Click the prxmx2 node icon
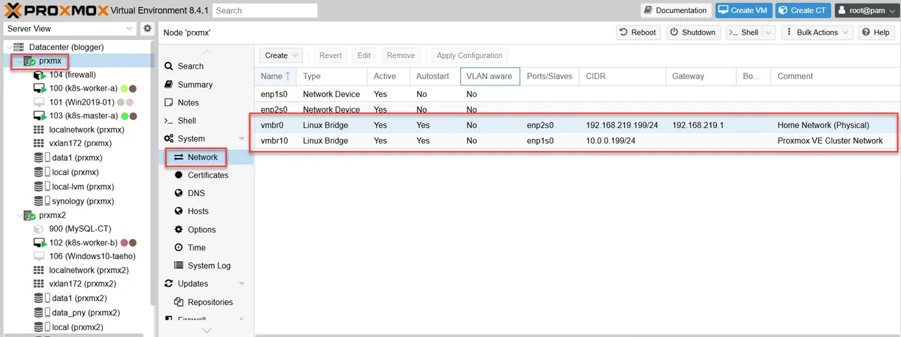Viewport: 901px width, 337px height. pyautogui.click(x=29, y=215)
